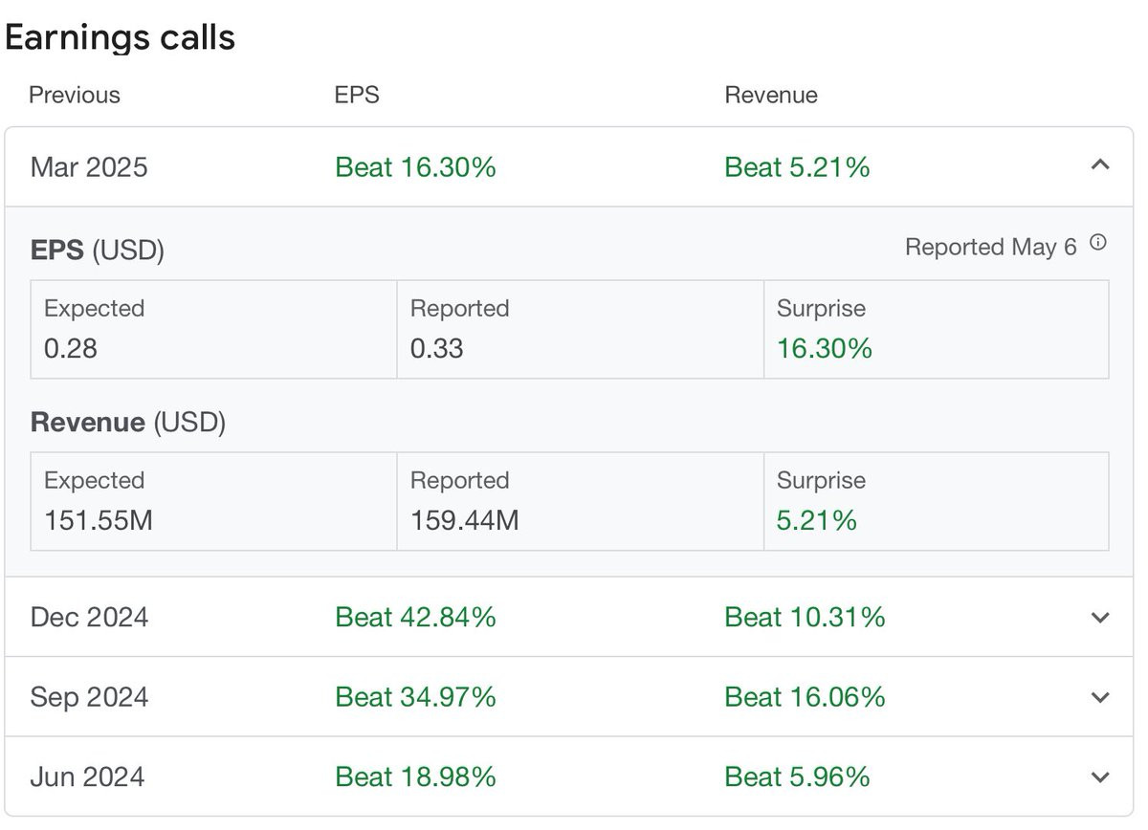
Task: Select the Dec 2024 row label
Action: pyautogui.click(x=89, y=617)
